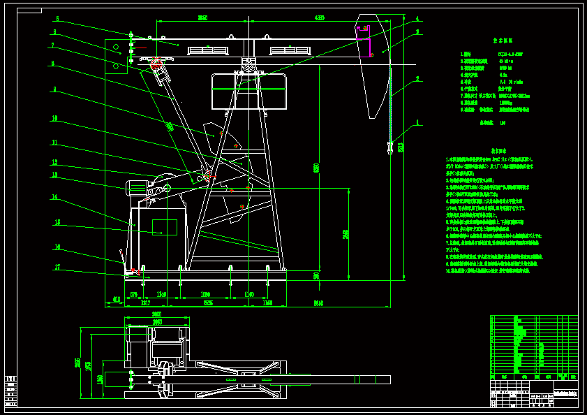Select the 4350 beam dimension text
Image resolution: width=587 pixels, height=415 pixels.
(x=320, y=17)
